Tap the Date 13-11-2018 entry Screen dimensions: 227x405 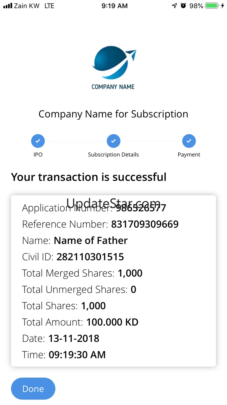tap(74, 338)
